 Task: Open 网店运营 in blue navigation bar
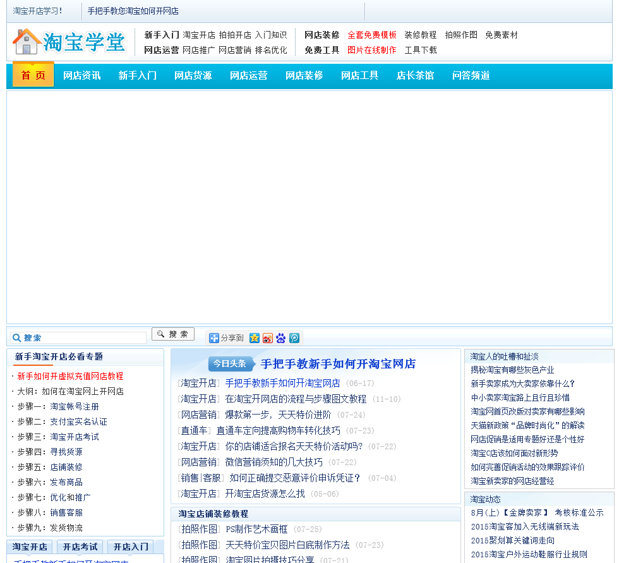pyautogui.click(x=249, y=75)
